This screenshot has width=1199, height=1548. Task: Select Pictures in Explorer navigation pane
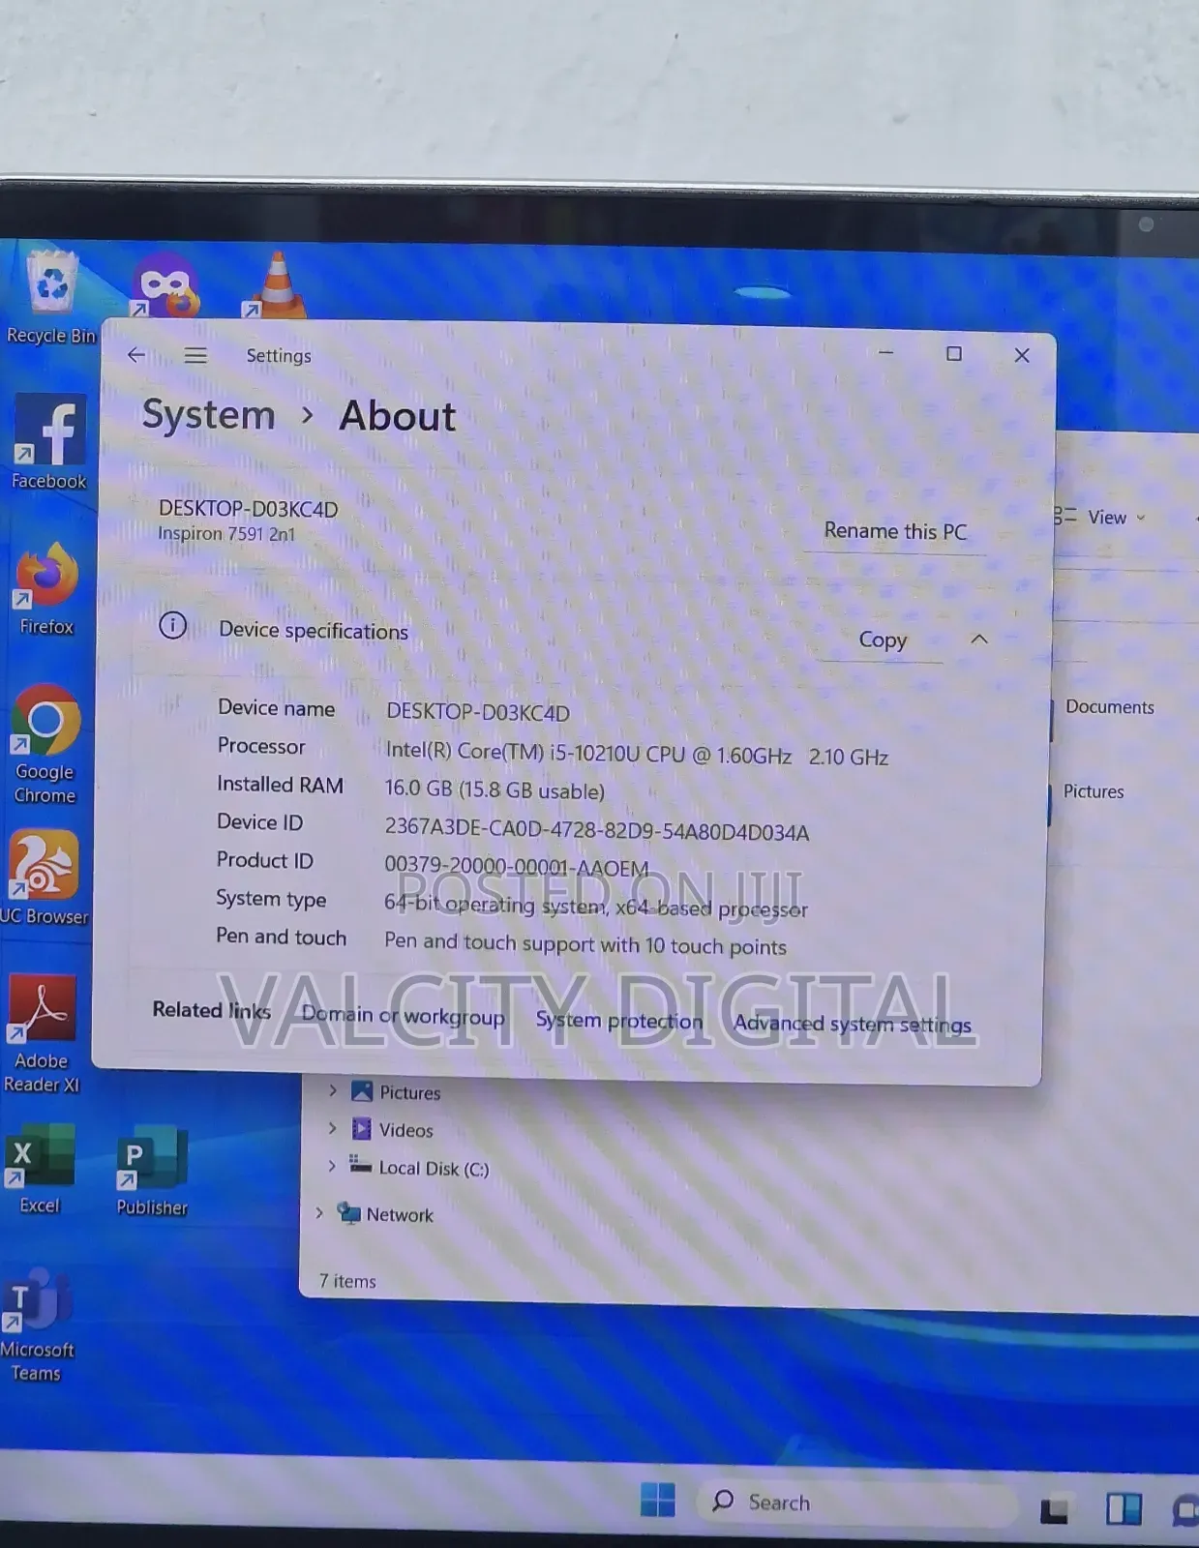(397, 1092)
